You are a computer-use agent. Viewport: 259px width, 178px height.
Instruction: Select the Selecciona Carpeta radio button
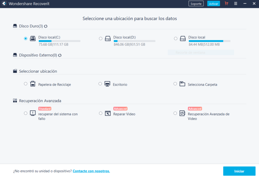point(175,84)
